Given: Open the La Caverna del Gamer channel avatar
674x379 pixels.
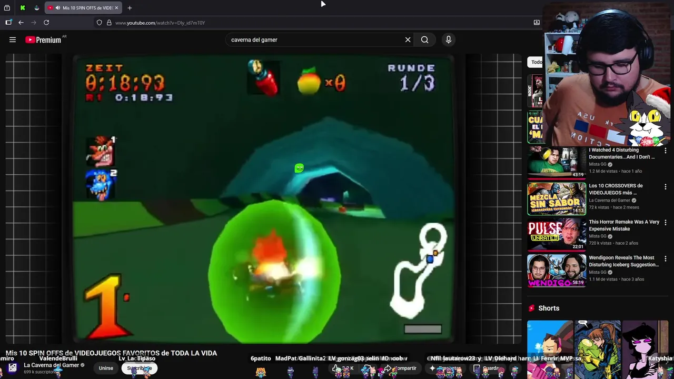Looking at the screenshot, I should coord(13,368).
